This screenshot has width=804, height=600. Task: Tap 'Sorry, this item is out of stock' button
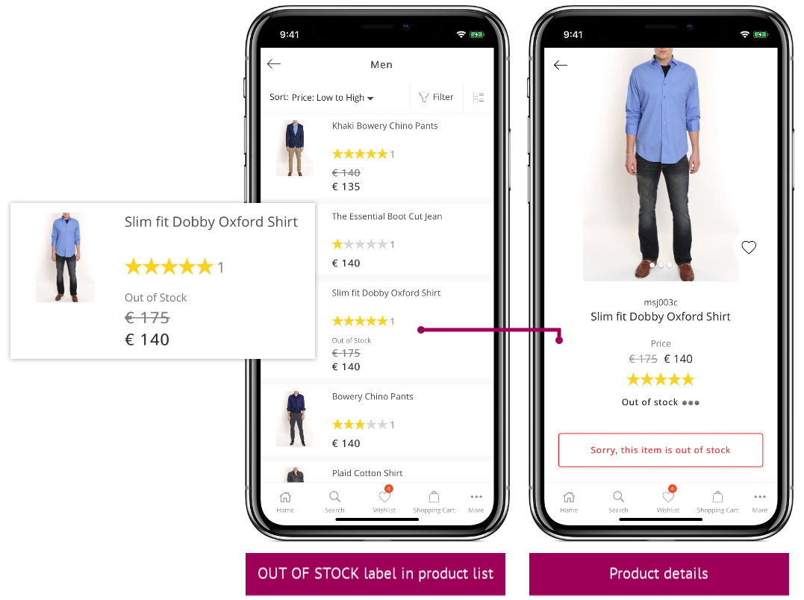(661, 450)
